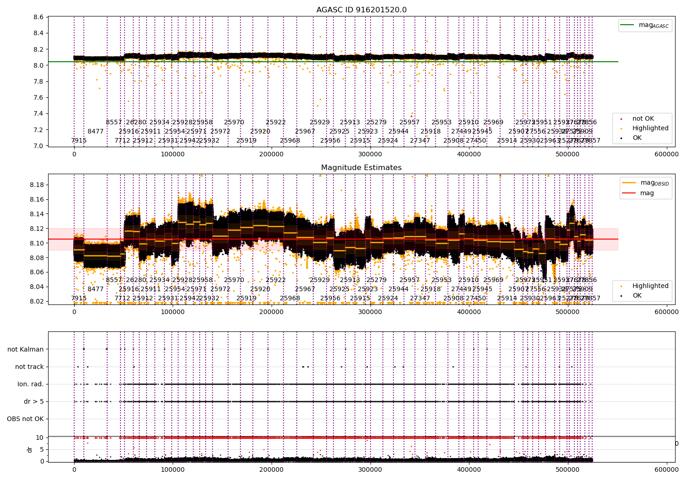Click 'Highlighted' in the AGASC plot legend
This screenshot has width=687, height=480.
[x=650, y=128]
